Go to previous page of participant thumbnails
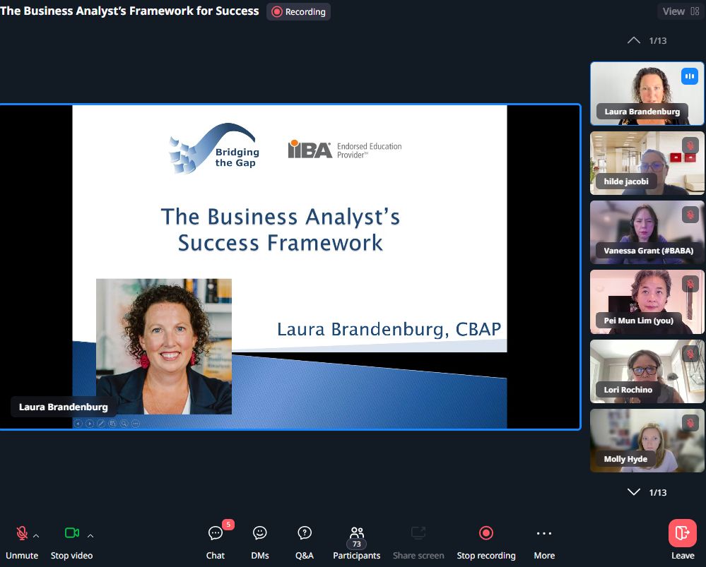Image resolution: width=706 pixels, height=567 pixels. 634,41
